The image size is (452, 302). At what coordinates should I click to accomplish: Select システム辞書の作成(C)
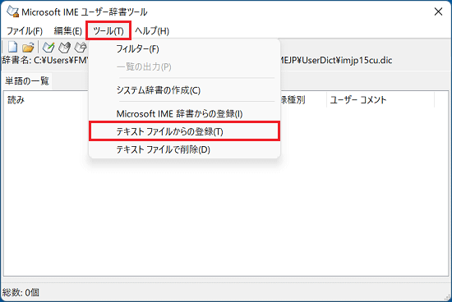(x=184, y=90)
